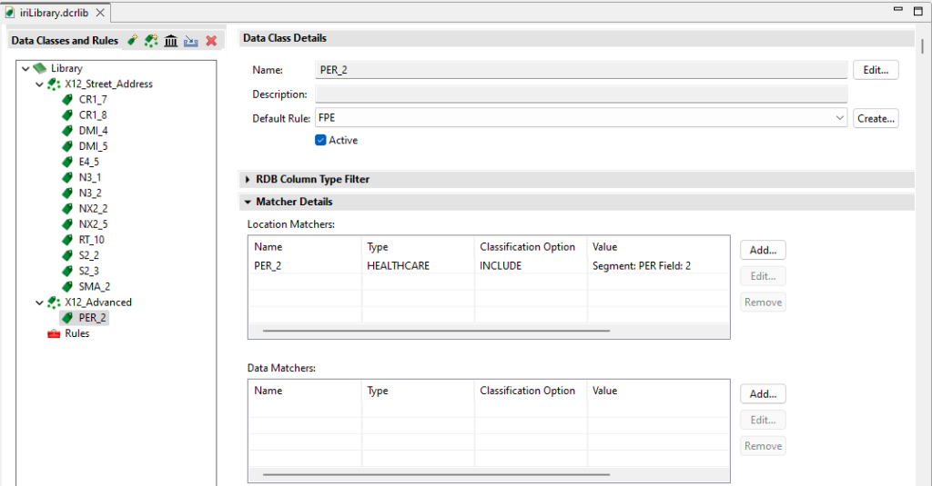Click Data Matchers 'Name' column header
Viewport: 932px width, 486px height.
pyautogui.click(x=268, y=391)
